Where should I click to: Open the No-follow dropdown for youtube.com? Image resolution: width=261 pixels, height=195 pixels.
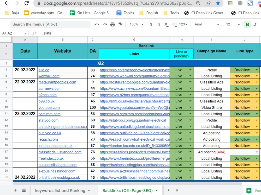click(x=257, y=107)
